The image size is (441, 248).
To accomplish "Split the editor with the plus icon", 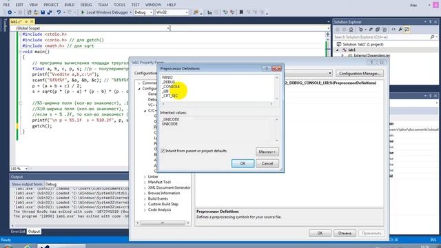I will click(x=327, y=34).
